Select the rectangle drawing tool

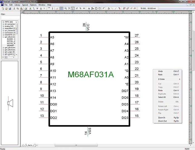point(99,9)
